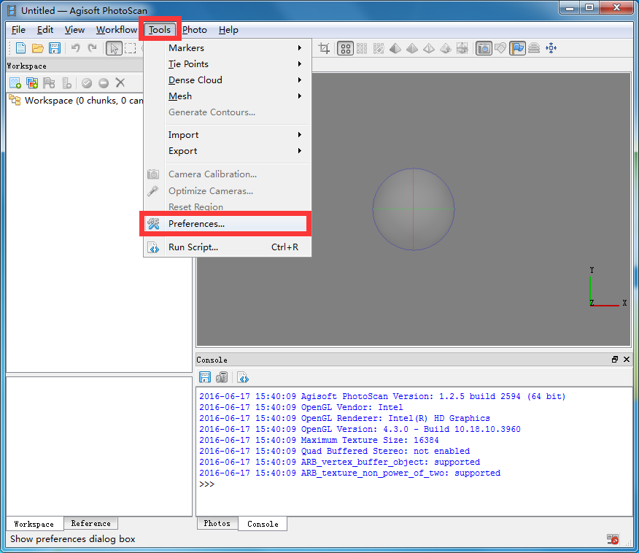Choose Run Script menu entry
Viewport: 639px width, 553px height.
(193, 247)
